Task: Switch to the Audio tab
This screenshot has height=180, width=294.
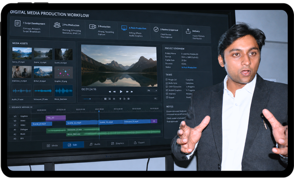Action: coord(95,144)
